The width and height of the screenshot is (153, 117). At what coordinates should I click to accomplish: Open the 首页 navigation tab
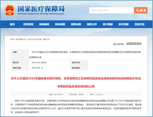(x=12, y=24)
